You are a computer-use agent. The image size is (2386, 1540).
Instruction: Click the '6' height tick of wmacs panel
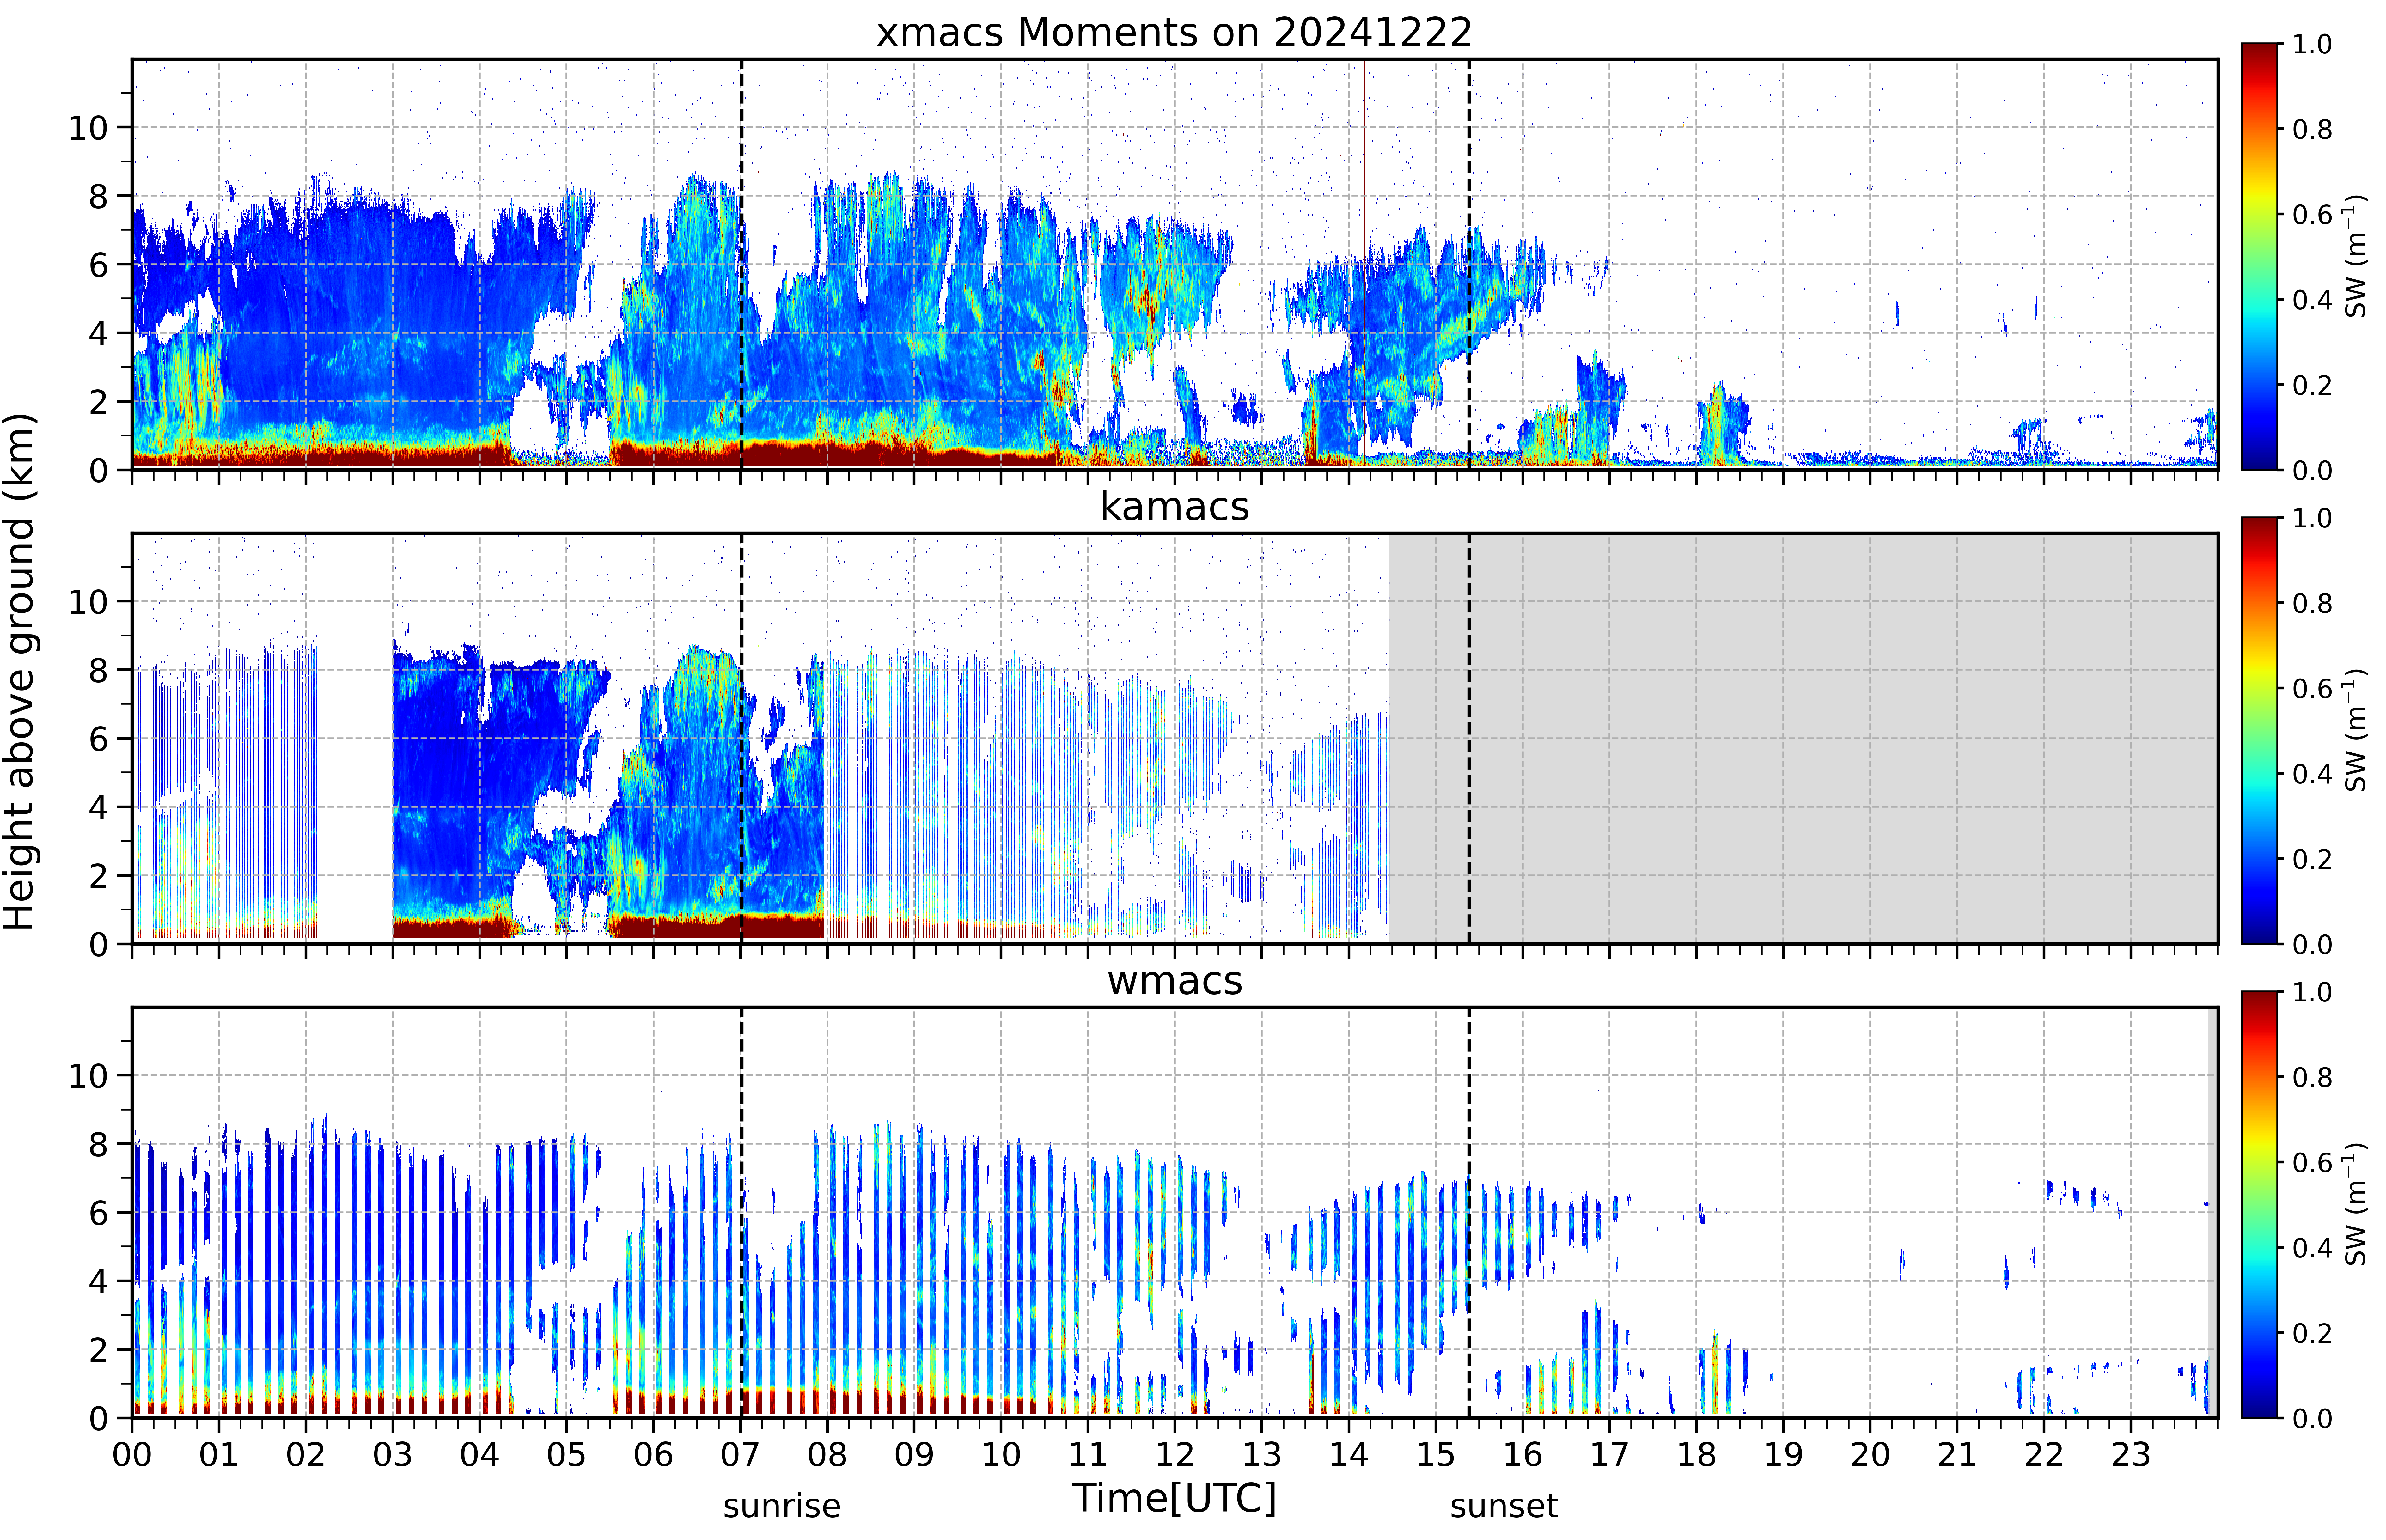(98, 1213)
